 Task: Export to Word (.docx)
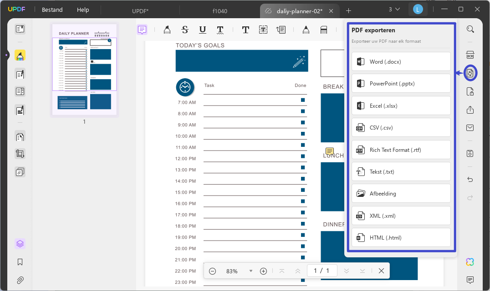pos(401,62)
